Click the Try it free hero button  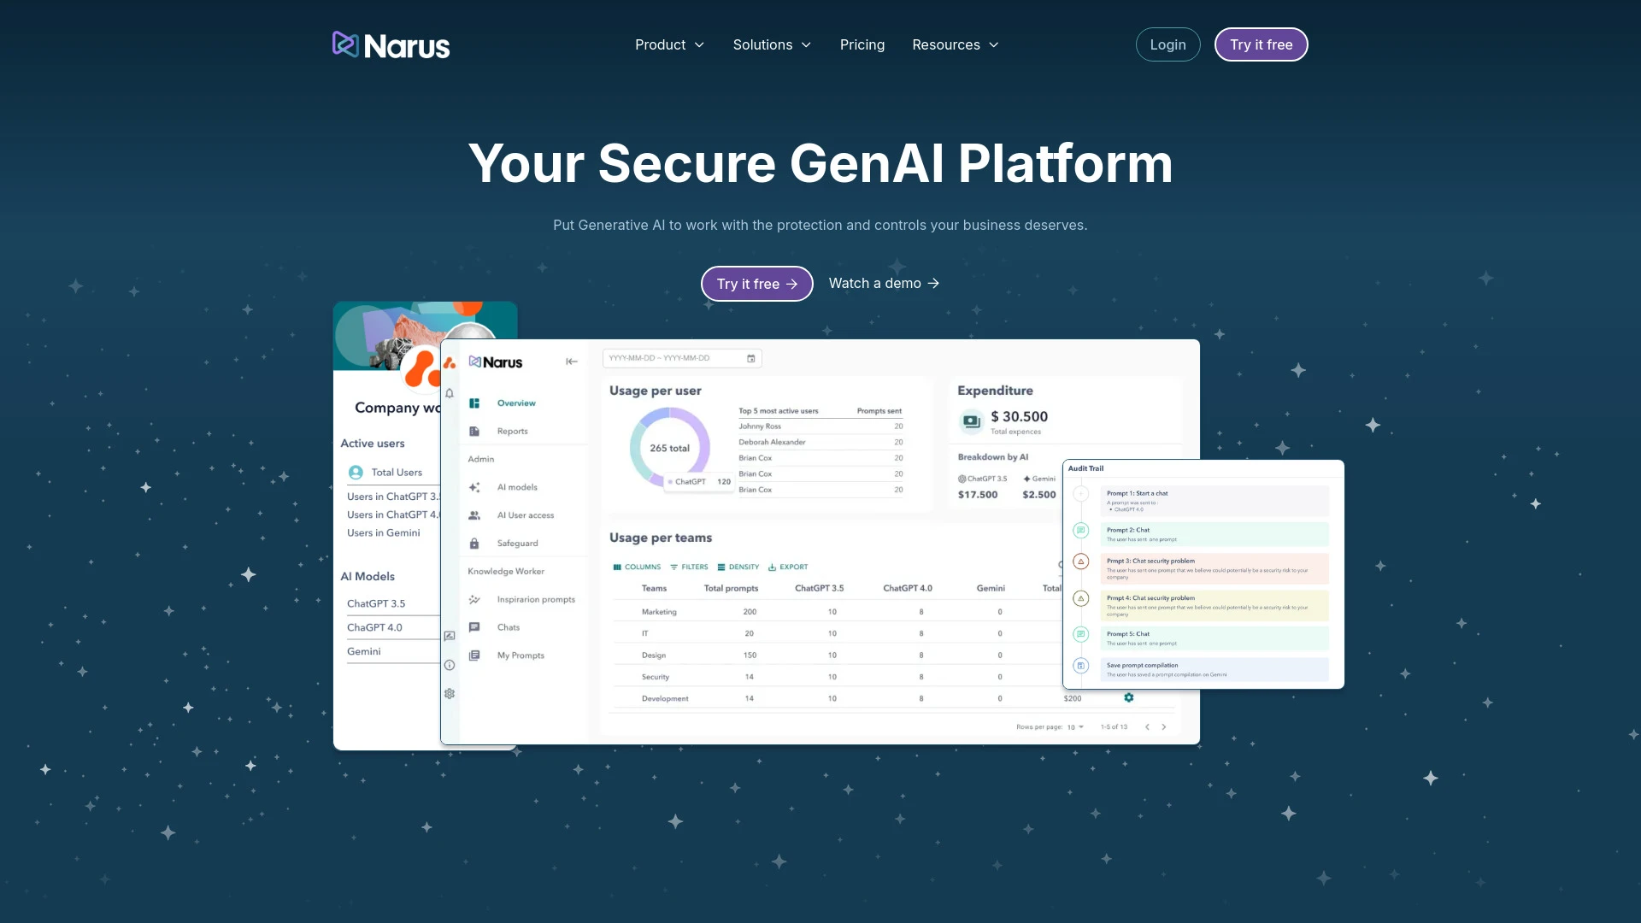click(x=756, y=283)
